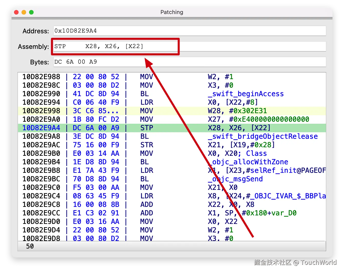Click the Address input field
The image size is (344, 273).
click(x=190, y=31)
